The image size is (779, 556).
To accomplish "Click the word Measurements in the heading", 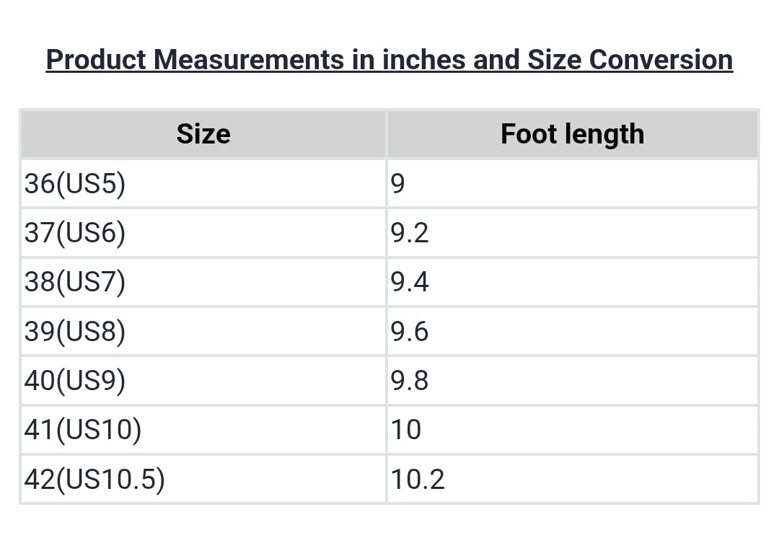I will pyautogui.click(x=249, y=60).
